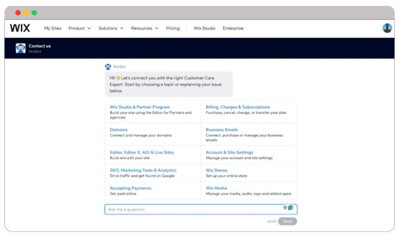Click the Grammarly icon in the question field
This screenshot has height=236, width=399.
[291, 208]
